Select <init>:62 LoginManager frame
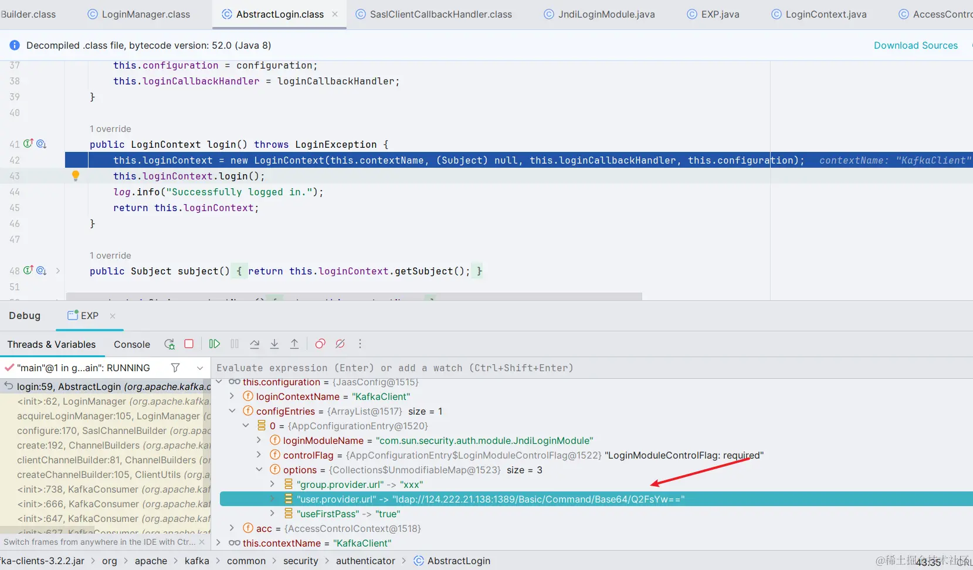Image resolution: width=973 pixels, height=570 pixels. click(106, 401)
